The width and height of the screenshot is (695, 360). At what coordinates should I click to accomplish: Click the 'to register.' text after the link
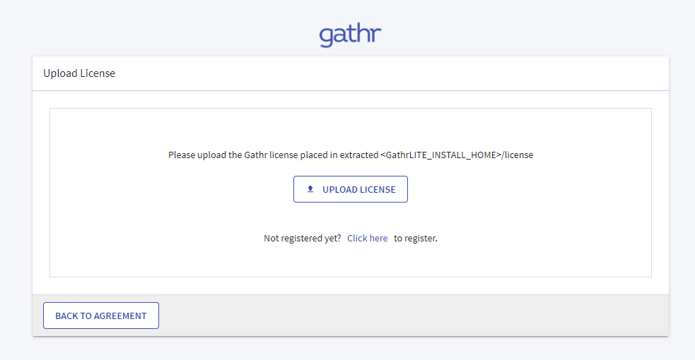416,239
